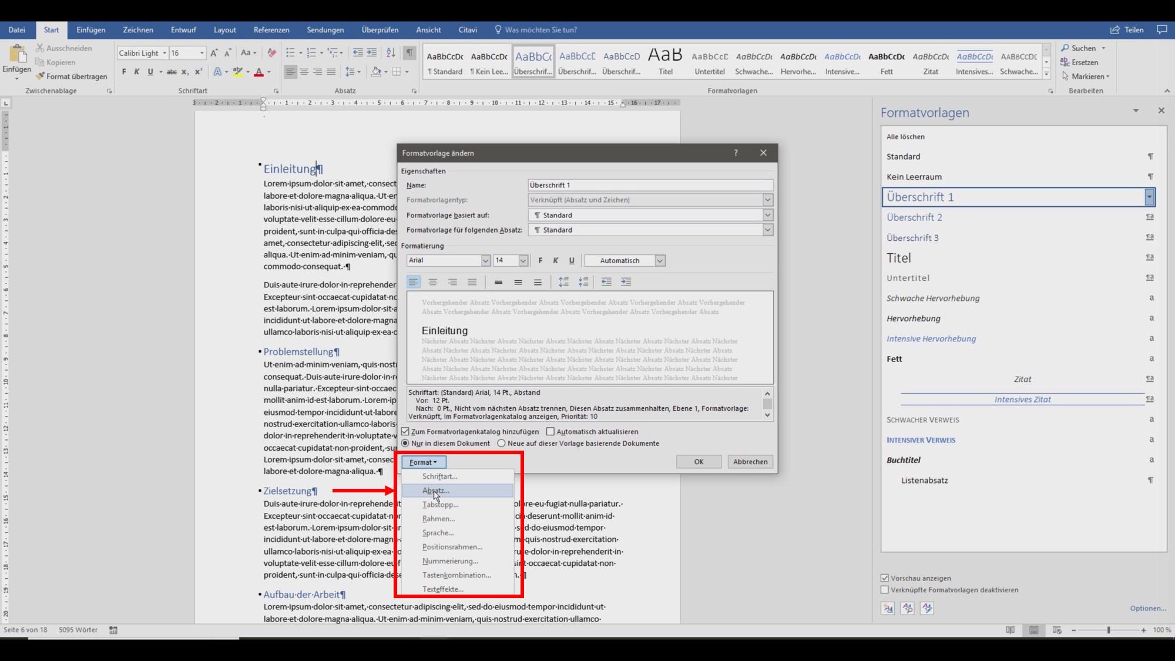
Task: Click the Ersetzen button
Action: (x=1079, y=62)
